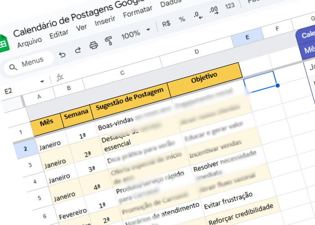This screenshot has width=315, height=225.
Task: Open the Formatar menu
Action: (138, 12)
